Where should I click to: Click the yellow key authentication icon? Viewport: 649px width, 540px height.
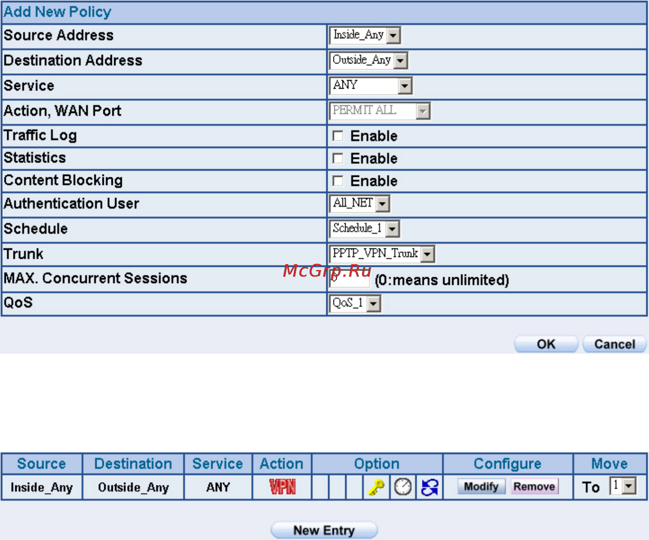376,487
